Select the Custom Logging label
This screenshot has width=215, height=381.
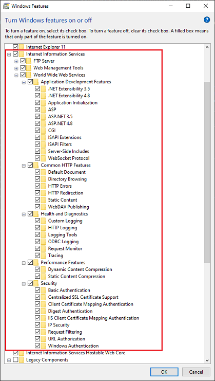[x=65, y=221]
